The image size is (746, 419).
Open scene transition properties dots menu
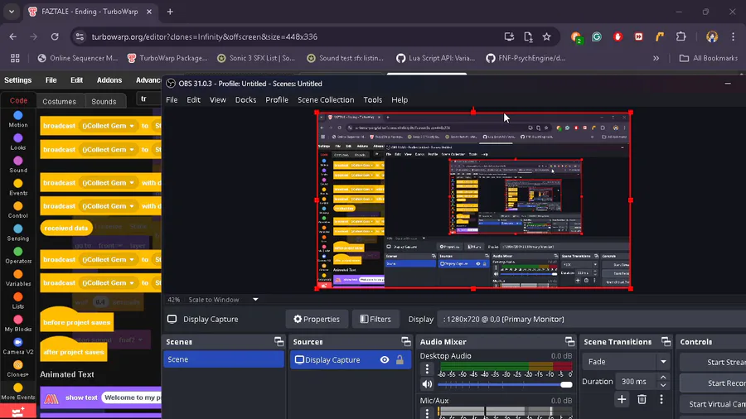tap(661, 399)
